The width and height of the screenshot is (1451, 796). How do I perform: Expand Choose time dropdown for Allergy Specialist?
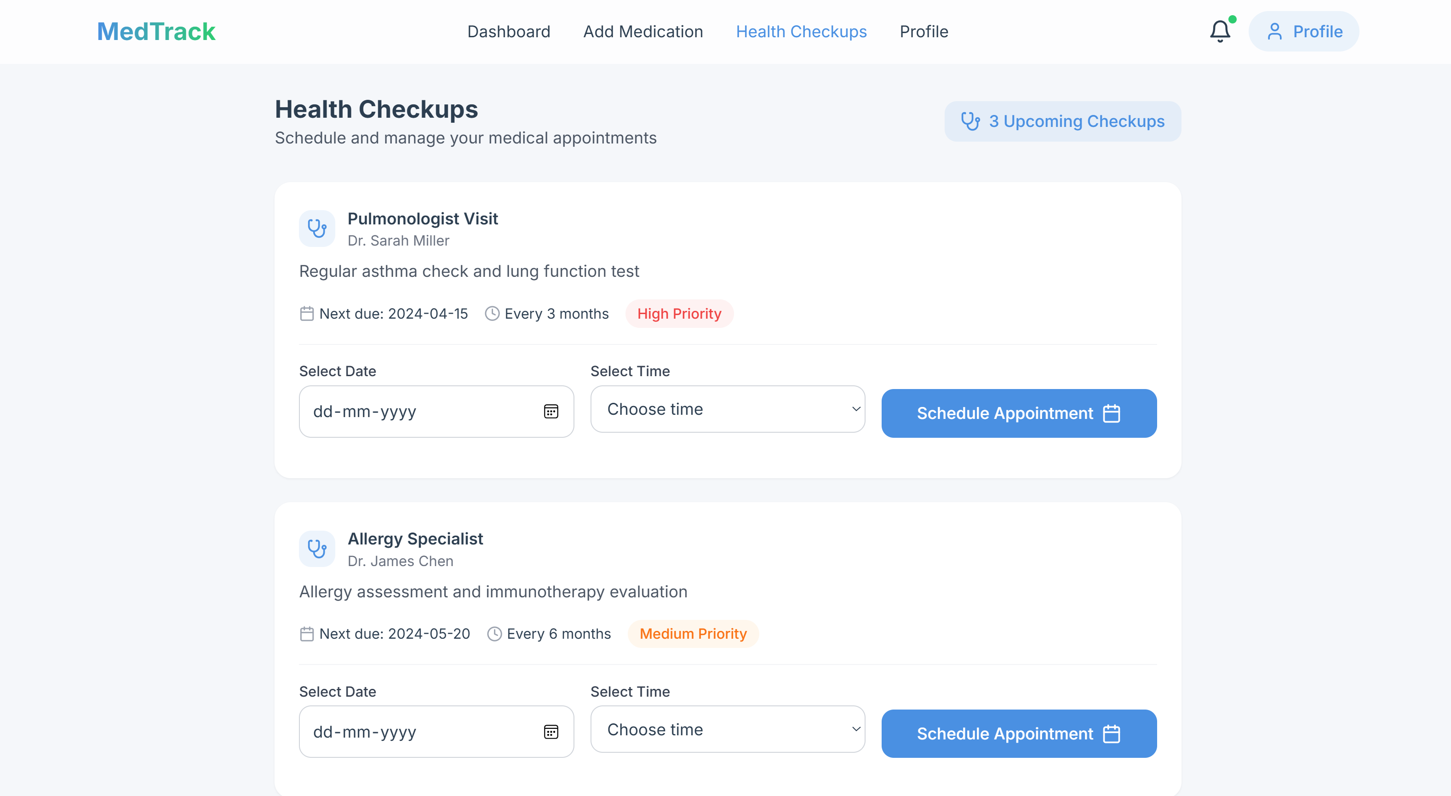pos(727,729)
